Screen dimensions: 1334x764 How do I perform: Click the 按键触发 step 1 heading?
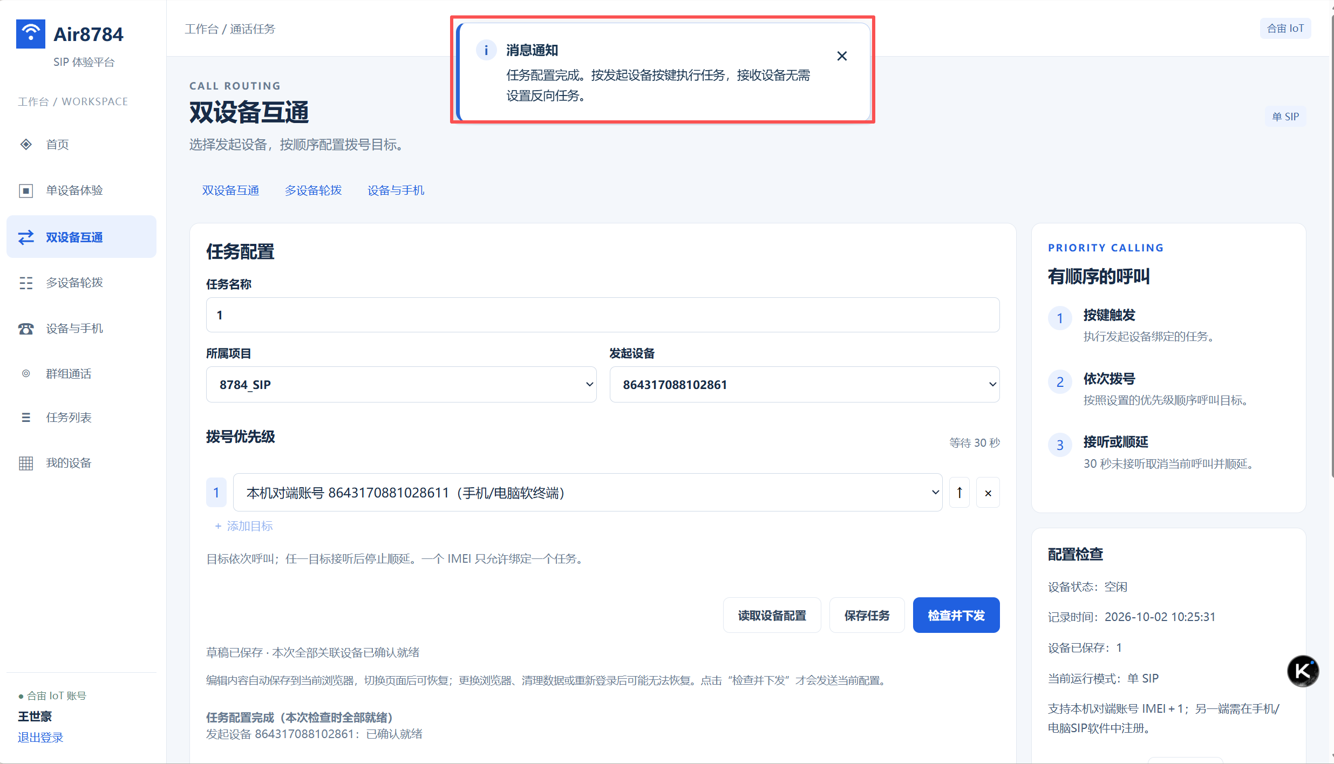[1109, 315]
